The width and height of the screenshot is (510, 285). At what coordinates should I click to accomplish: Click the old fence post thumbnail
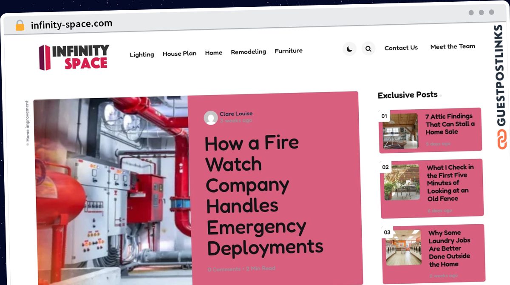point(402,182)
